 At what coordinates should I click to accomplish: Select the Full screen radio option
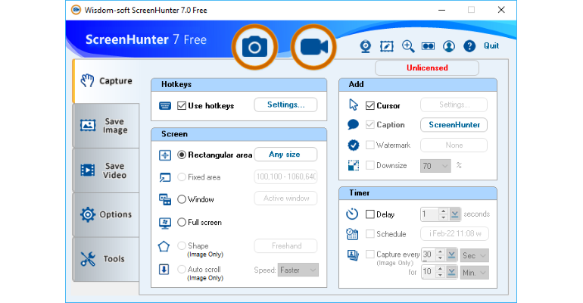(182, 222)
